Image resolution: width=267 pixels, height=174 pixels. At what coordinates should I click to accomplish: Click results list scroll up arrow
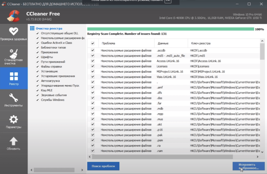(262, 41)
